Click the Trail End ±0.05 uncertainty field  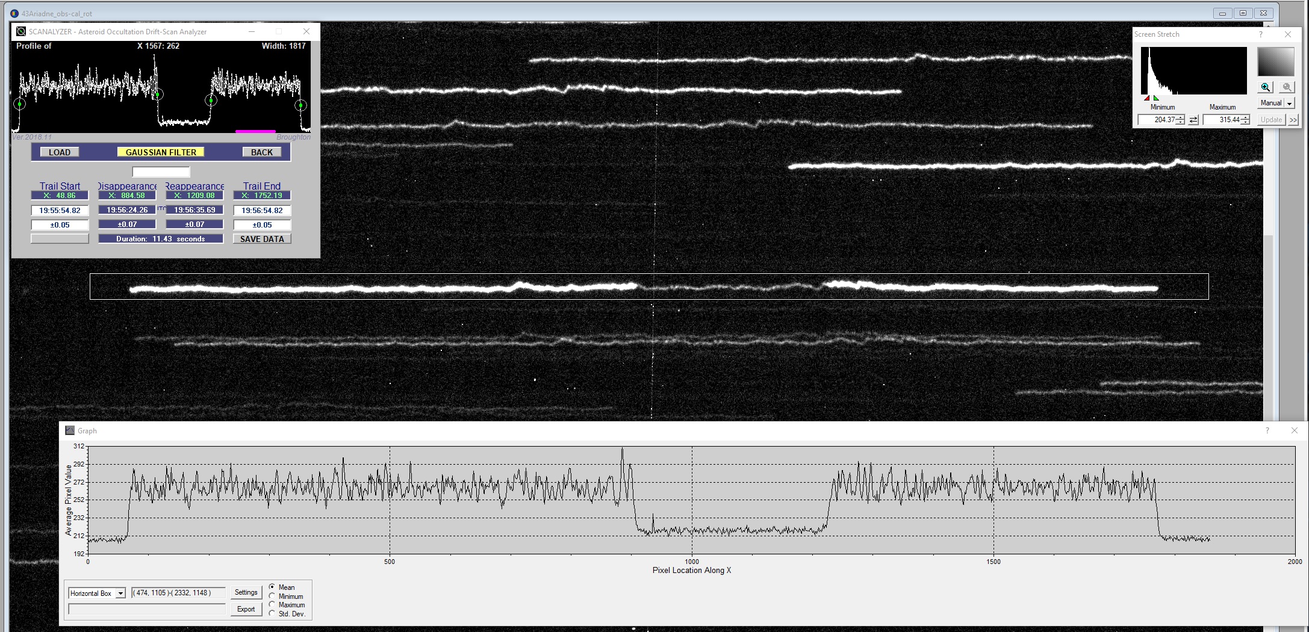(x=262, y=225)
